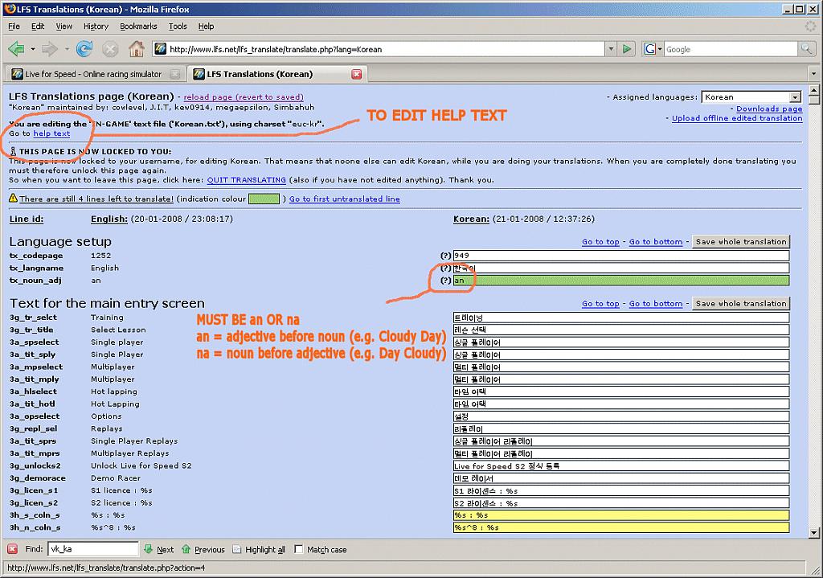
Task: Click Save whole translation in main entry screen section
Action: pos(741,303)
